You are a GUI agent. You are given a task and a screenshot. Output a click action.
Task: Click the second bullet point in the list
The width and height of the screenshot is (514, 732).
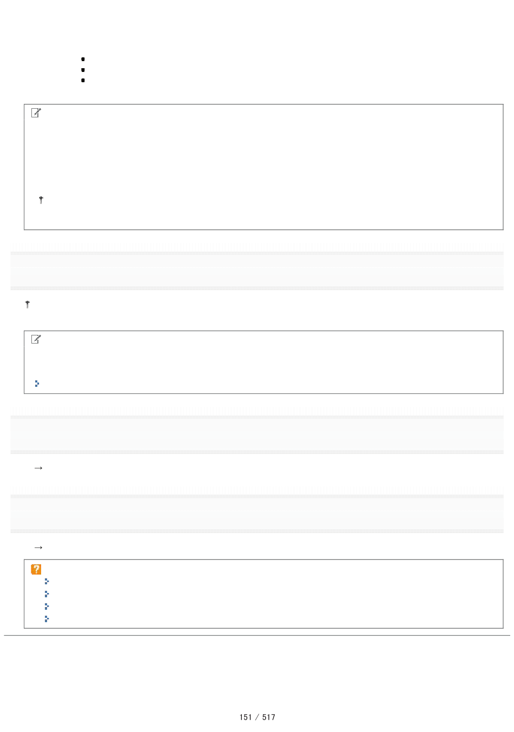click(83, 69)
